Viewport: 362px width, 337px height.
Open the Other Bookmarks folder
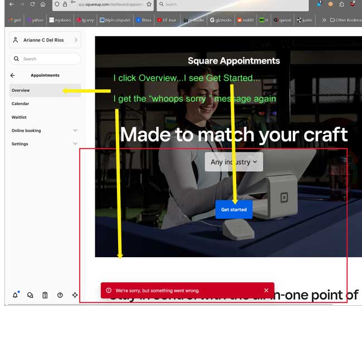pos(346,20)
